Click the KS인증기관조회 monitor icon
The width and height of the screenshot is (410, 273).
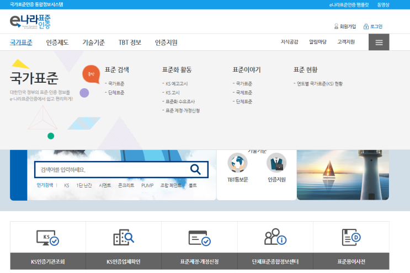(x=47, y=238)
